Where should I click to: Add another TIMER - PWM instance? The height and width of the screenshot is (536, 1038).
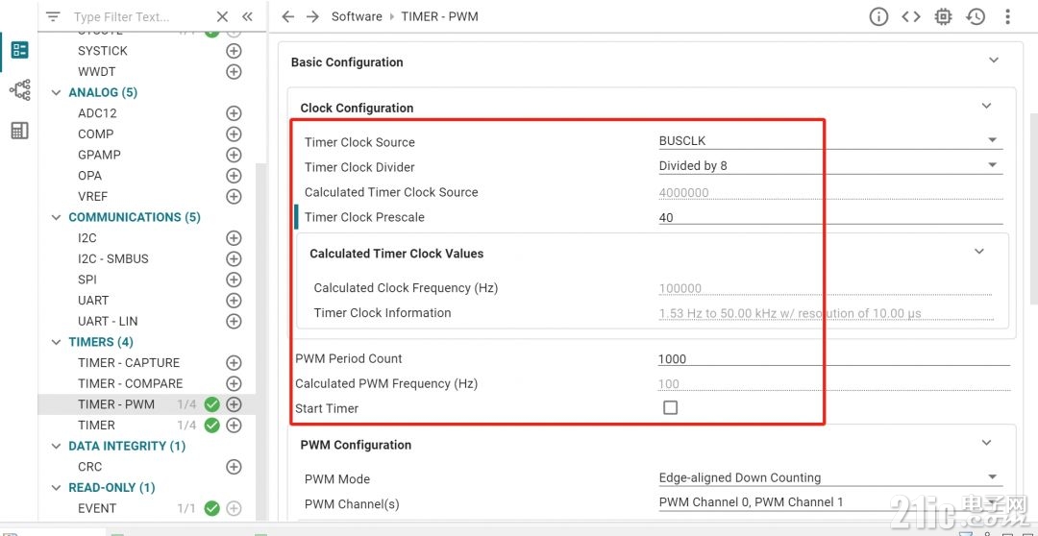234,404
